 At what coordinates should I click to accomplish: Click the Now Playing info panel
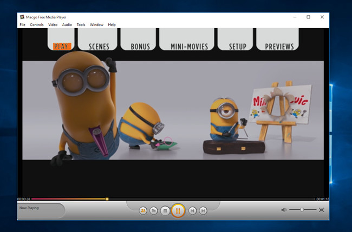tap(41, 210)
